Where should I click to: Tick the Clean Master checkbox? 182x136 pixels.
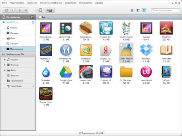pos(121,45)
